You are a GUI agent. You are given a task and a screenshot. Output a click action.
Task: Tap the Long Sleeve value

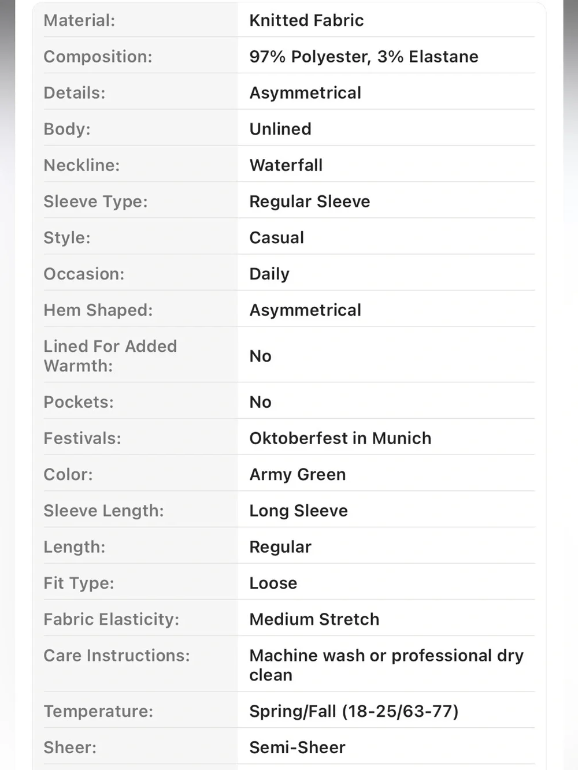click(x=299, y=511)
